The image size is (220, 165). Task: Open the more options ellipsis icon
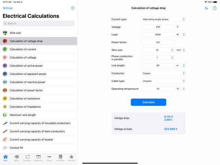73,8
